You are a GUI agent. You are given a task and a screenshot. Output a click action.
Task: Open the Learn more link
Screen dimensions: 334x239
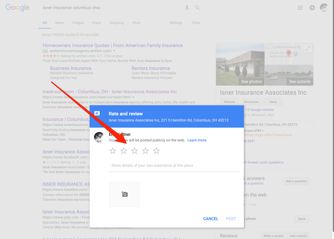click(x=197, y=140)
